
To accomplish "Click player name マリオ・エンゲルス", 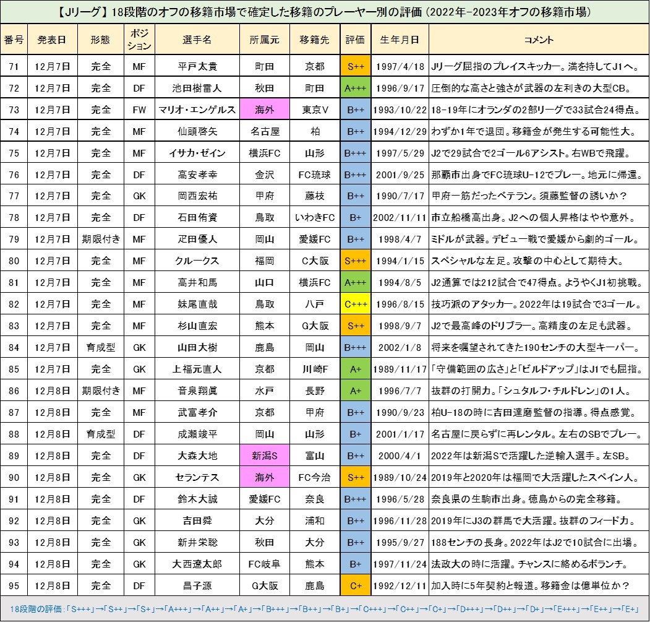I will pos(197,110).
